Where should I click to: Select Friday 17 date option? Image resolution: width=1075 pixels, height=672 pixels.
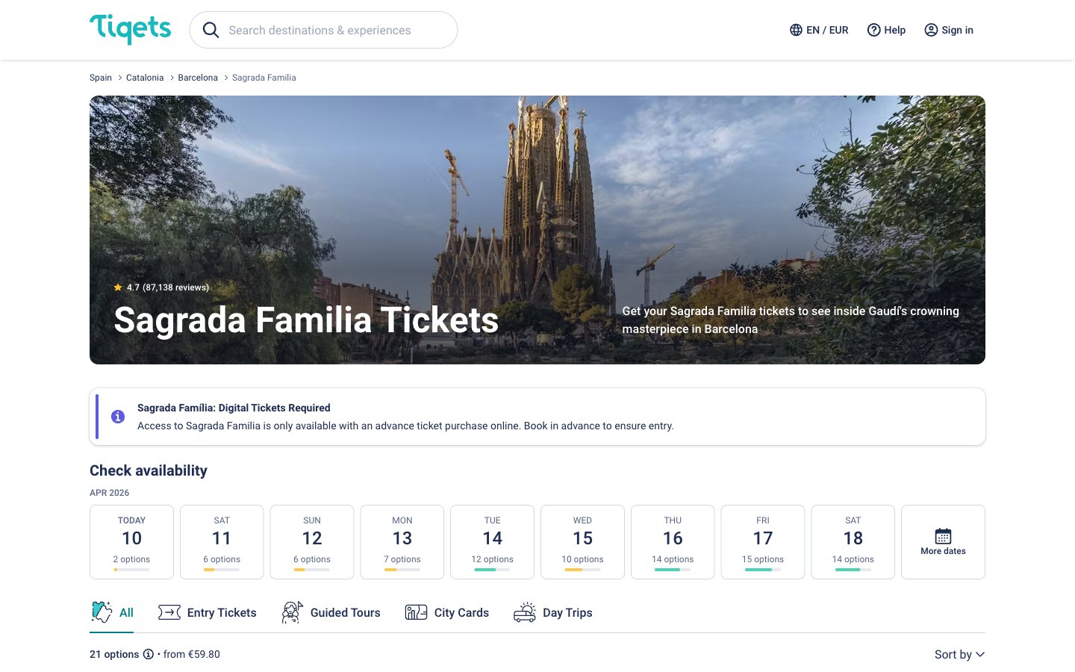click(762, 541)
